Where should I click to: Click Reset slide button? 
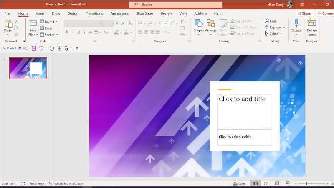pyautogui.click(x=46, y=28)
